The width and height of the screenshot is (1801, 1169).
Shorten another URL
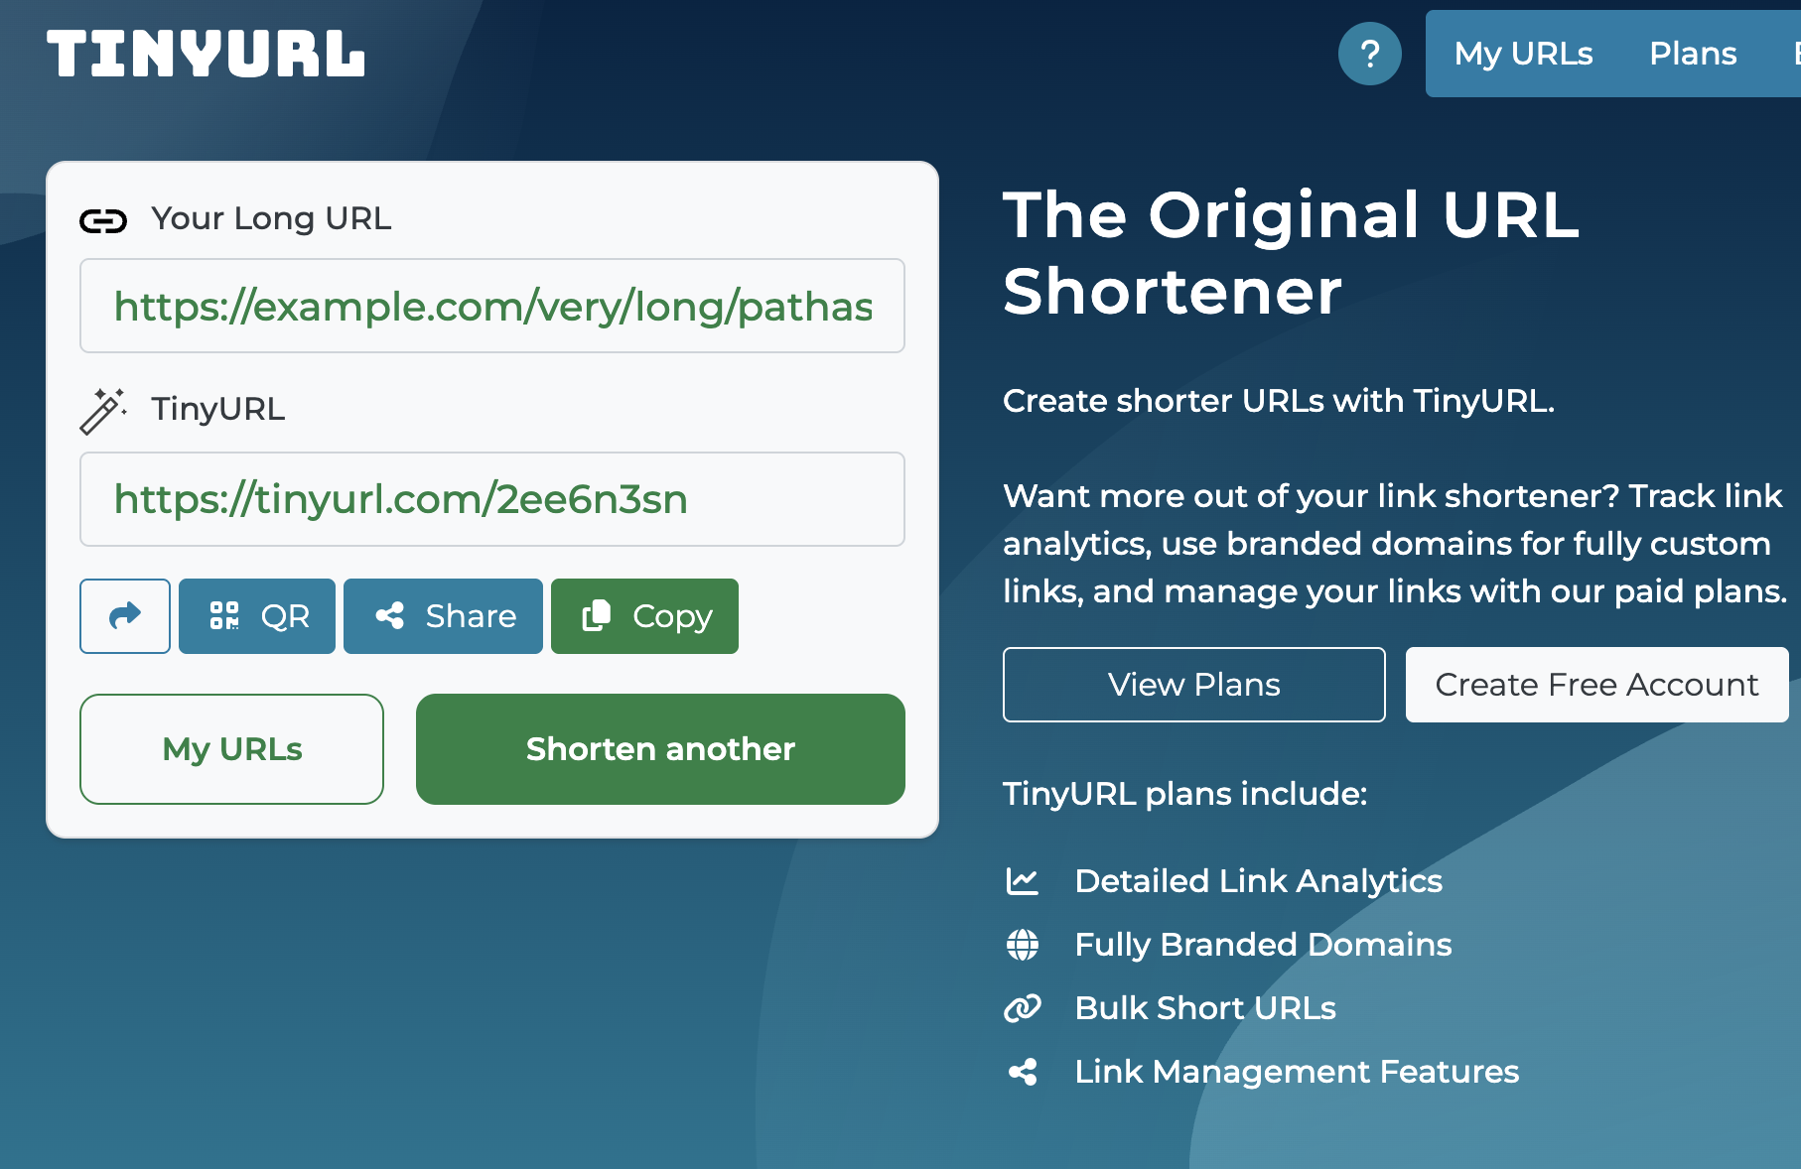(x=660, y=749)
